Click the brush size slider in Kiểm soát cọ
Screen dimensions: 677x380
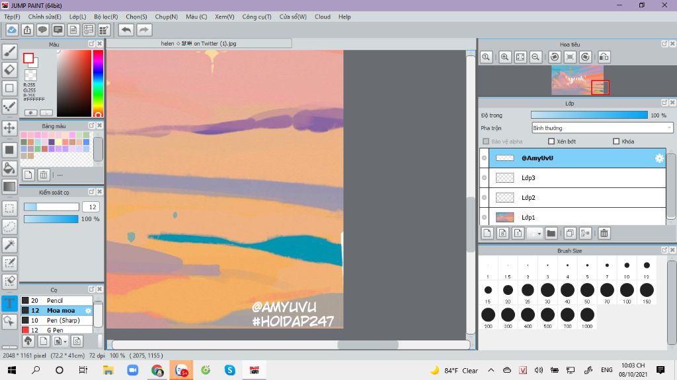52,206
